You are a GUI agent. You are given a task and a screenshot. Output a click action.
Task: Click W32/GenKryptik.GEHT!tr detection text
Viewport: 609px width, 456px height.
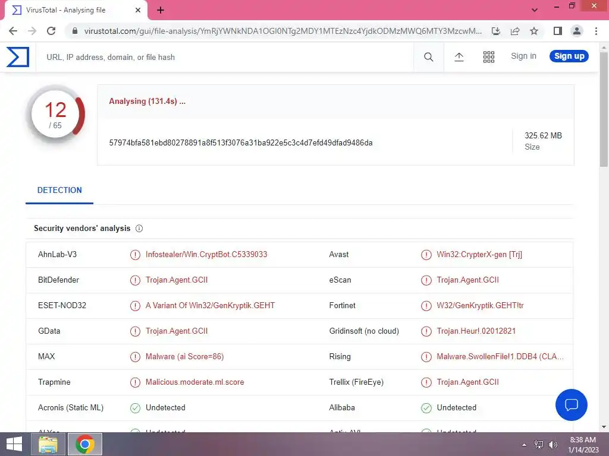click(x=480, y=305)
